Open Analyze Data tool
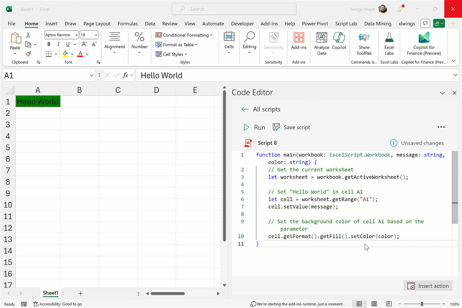Image resolution: width=462 pixels, height=308 pixels. 321,43
